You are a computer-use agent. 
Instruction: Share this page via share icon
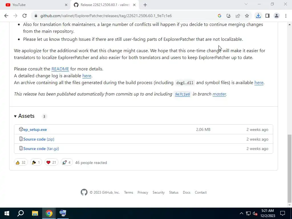(x=238, y=16)
